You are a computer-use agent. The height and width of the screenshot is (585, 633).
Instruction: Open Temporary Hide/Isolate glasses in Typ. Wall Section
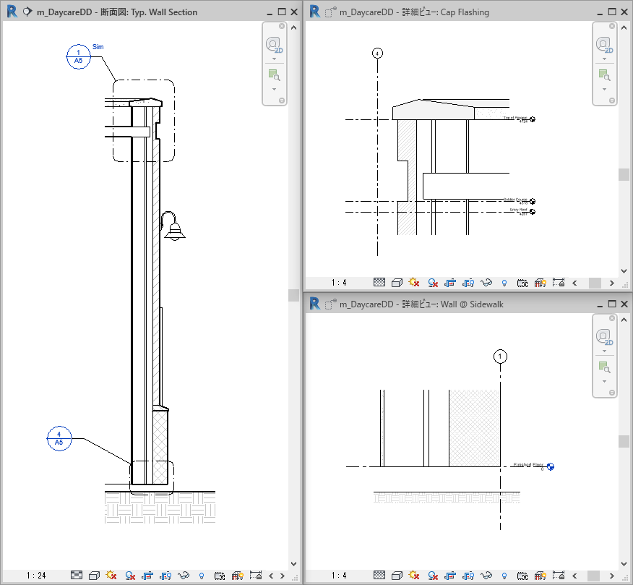[x=184, y=576]
